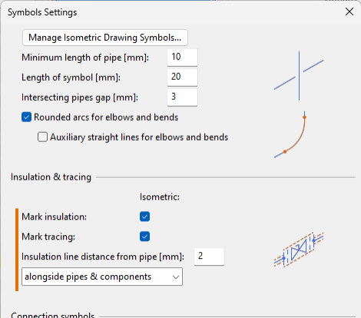The height and width of the screenshot is (318, 361).
Task: Enable Auxiliary straight lines for elbows
Action: [42, 137]
